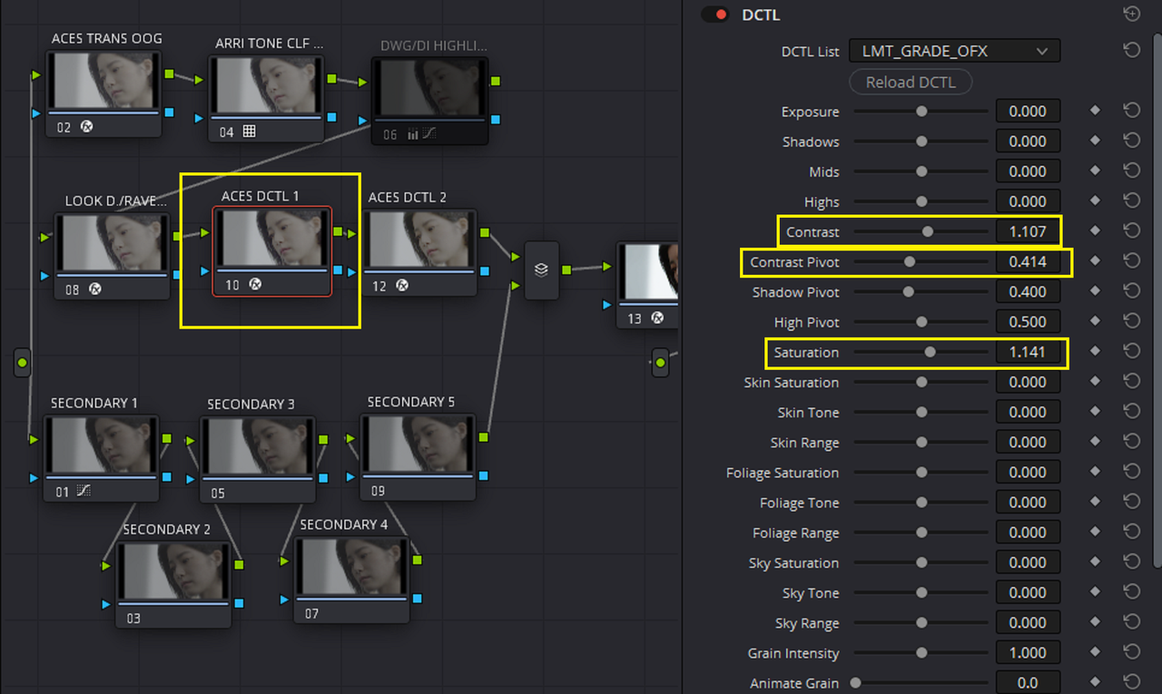Click the Animate Grain slider handle
The image size is (1162, 694).
tap(855, 683)
